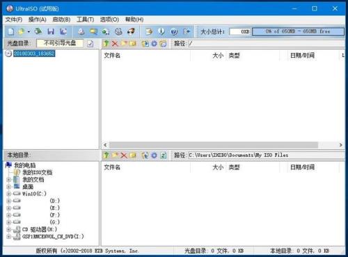Click the burn CD image icon

(132, 31)
